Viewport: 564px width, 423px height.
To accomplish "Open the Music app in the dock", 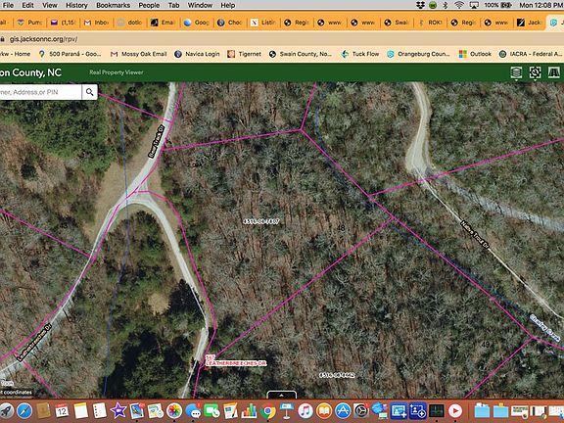I will pyautogui.click(x=305, y=411).
